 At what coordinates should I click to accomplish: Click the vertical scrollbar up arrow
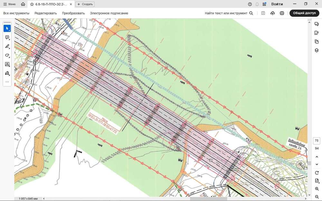tap(309, 22)
